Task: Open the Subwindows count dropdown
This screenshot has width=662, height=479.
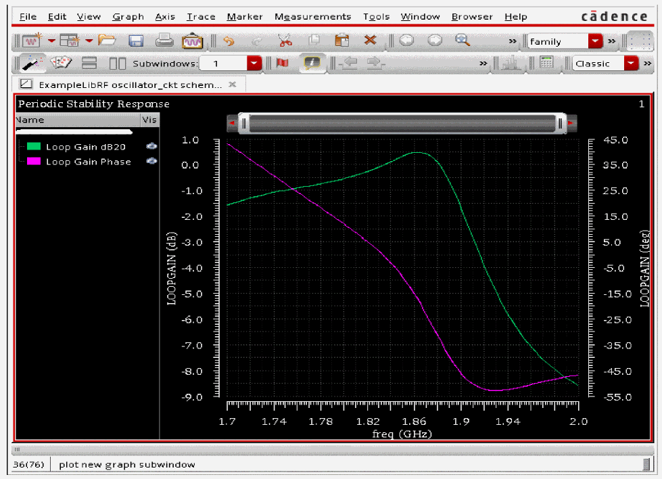Action: coord(254,64)
